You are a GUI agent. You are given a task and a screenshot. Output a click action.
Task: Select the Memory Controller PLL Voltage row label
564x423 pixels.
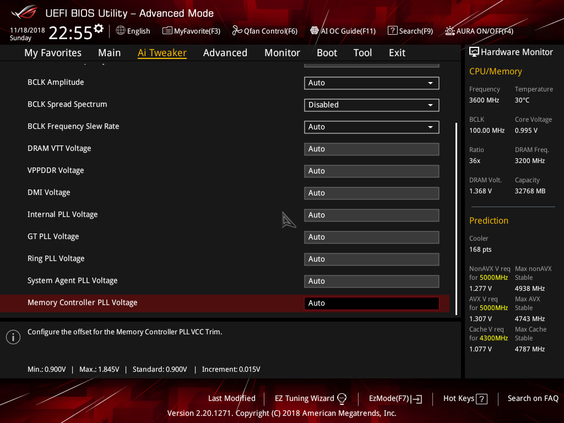coord(83,303)
